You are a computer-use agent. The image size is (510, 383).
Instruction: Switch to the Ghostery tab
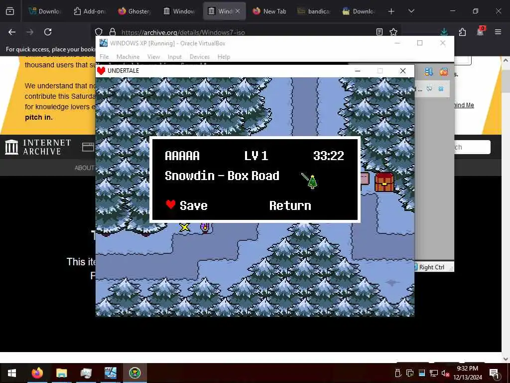[134, 11]
